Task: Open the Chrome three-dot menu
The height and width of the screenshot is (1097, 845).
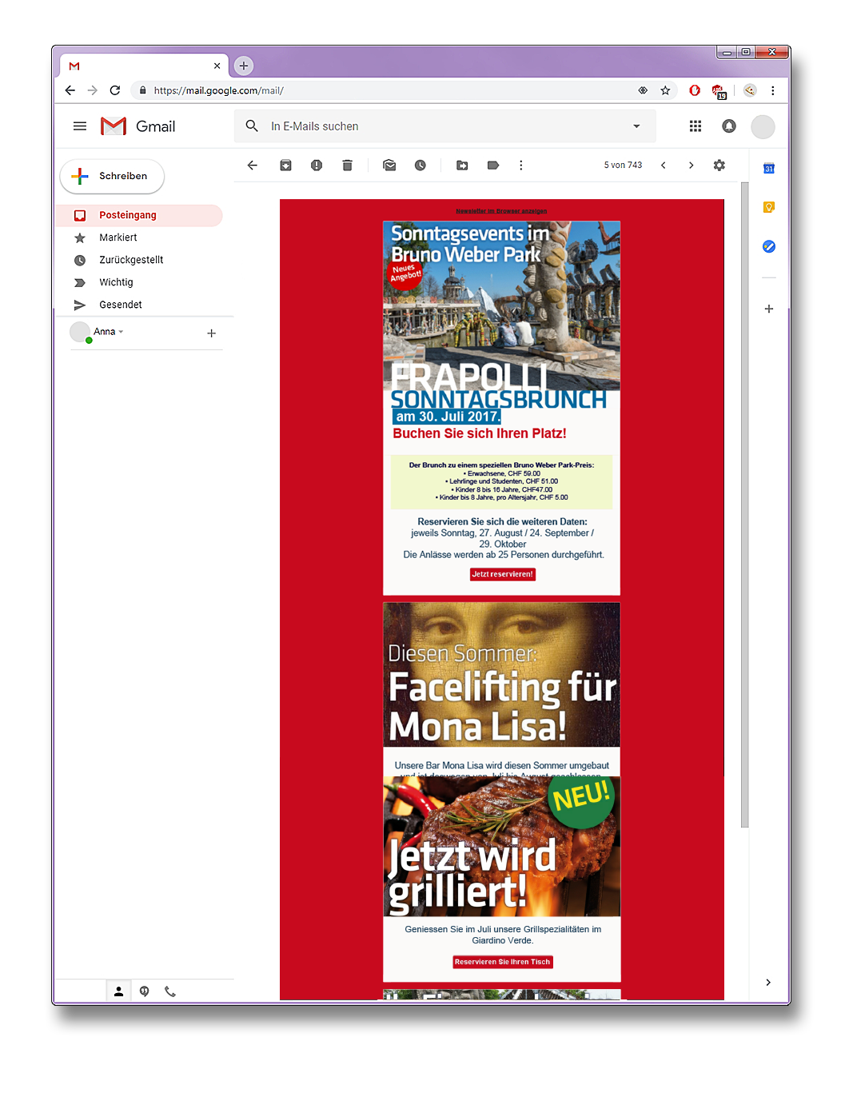Action: [x=773, y=90]
